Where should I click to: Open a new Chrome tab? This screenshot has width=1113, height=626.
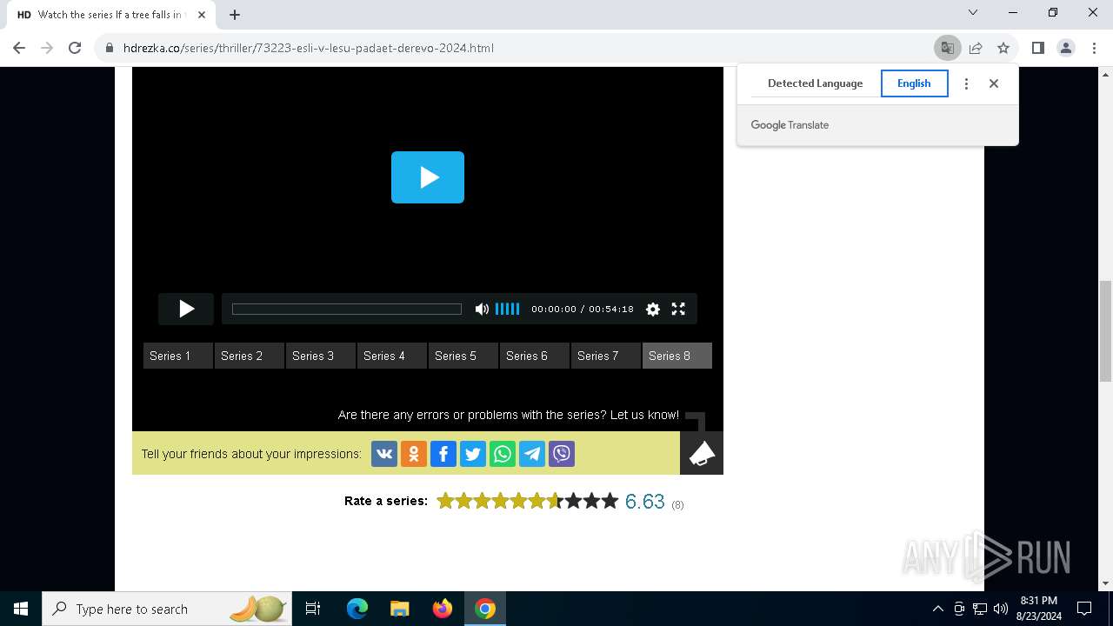tap(235, 15)
